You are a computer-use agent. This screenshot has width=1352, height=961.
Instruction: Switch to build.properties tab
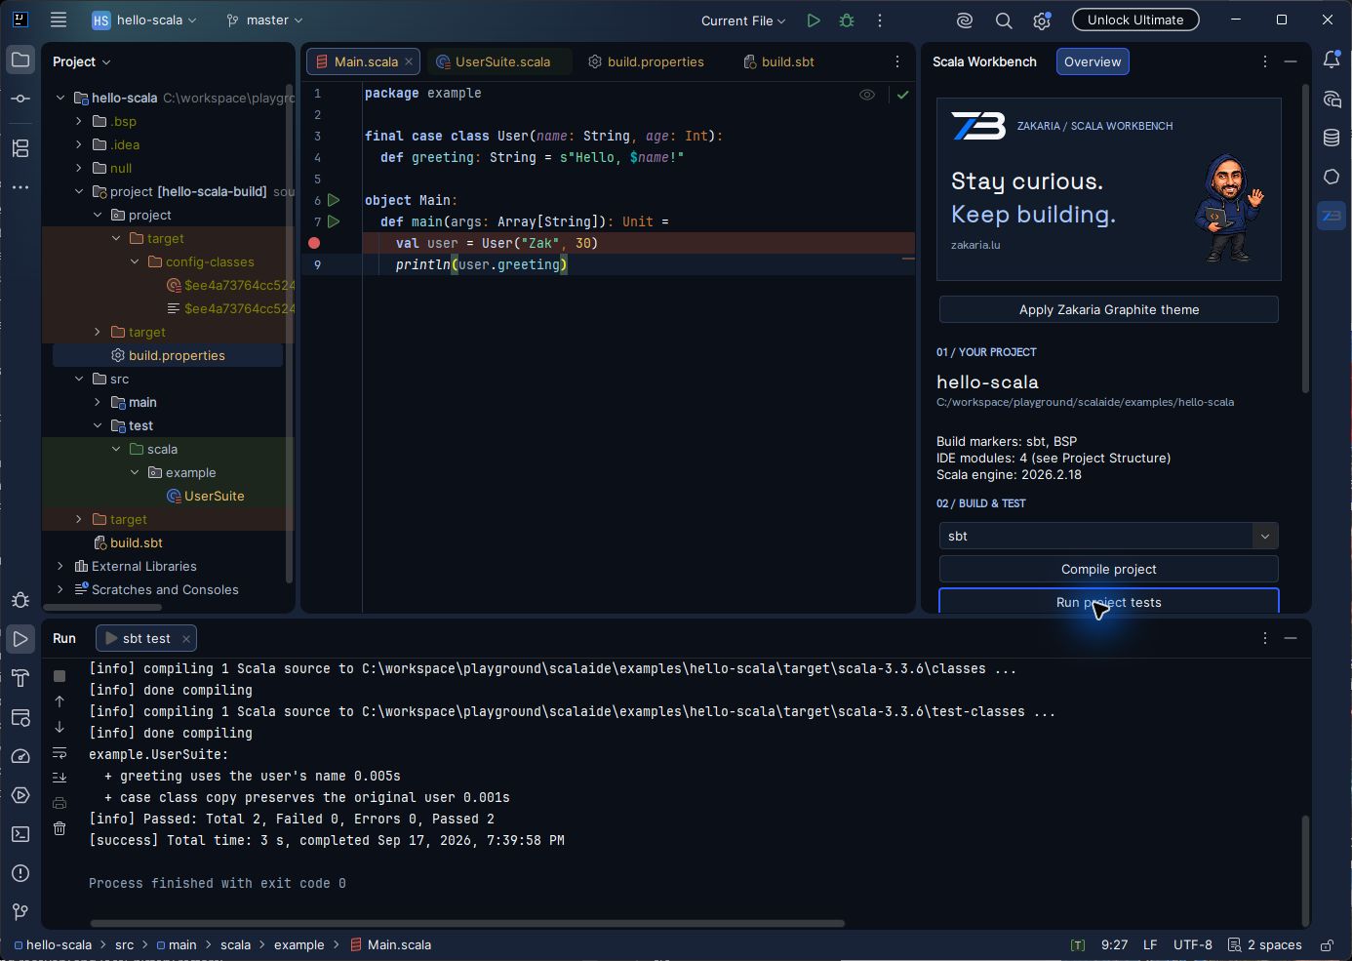646,61
